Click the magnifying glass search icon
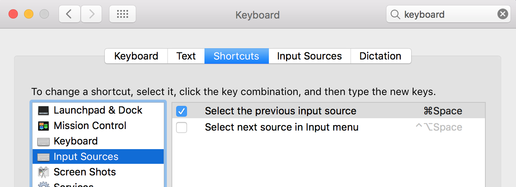The image size is (516, 187). click(395, 15)
